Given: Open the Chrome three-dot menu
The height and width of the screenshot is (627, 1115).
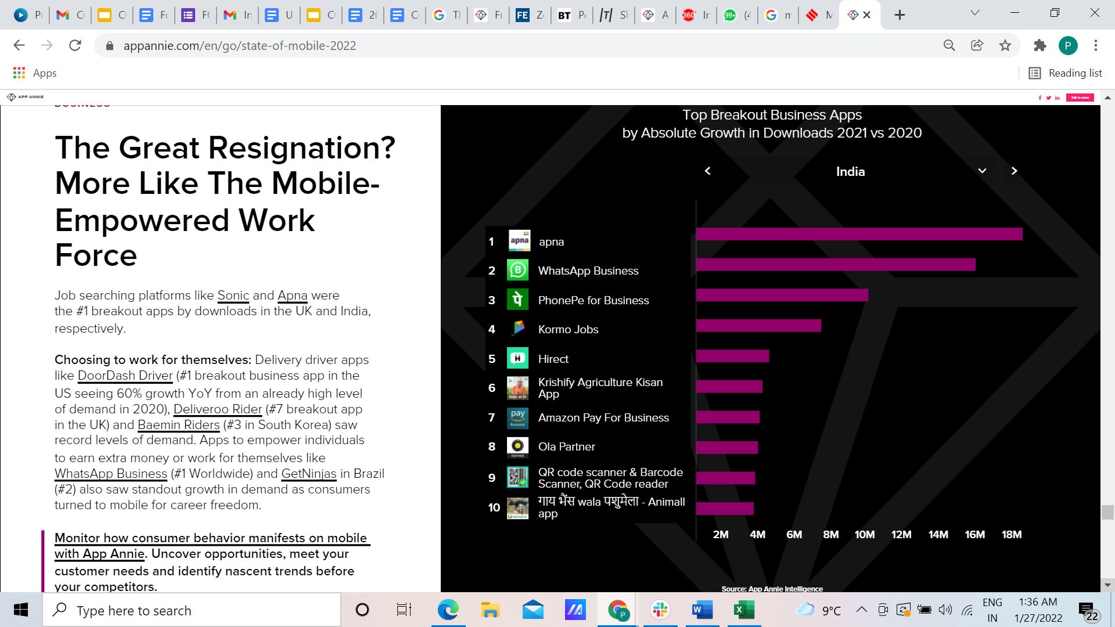Looking at the screenshot, I should (1096, 45).
